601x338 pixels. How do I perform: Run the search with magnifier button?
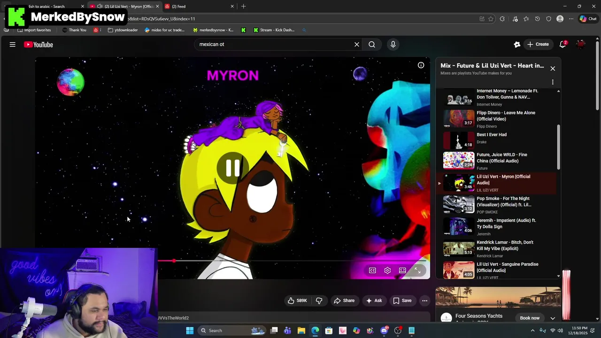pyautogui.click(x=372, y=45)
